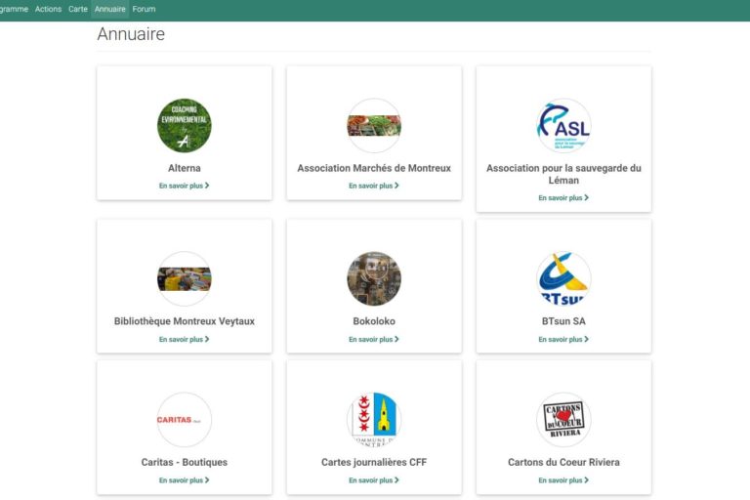Click the Cartons du Coeur Riviera title
The image size is (750, 500).
pos(563,462)
